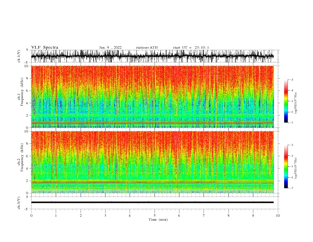Click the ch.1 waveform trace at top
The height and width of the screenshot is (242, 313).
pyautogui.click(x=152, y=56)
